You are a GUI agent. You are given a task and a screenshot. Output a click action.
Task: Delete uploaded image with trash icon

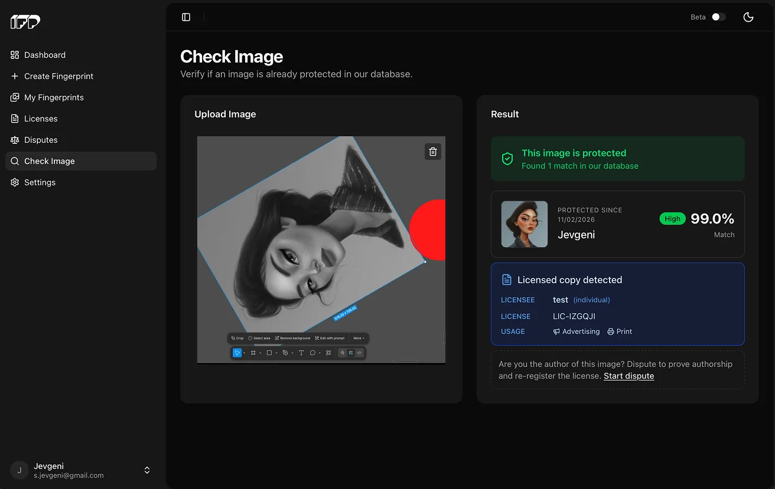click(x=433, y=152)
